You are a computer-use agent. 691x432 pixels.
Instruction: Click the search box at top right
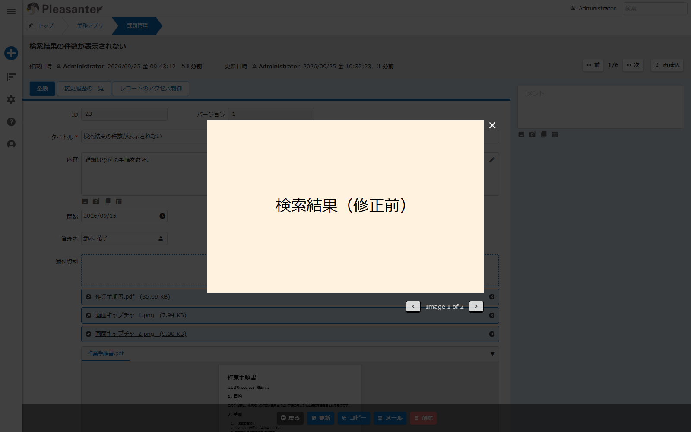tap(655, 9)
